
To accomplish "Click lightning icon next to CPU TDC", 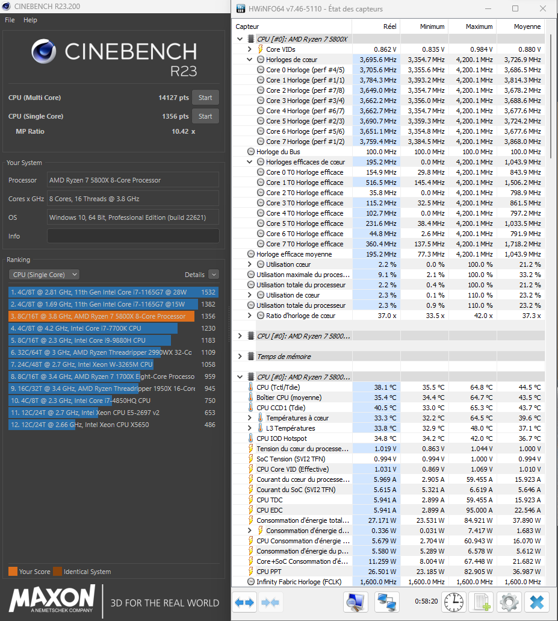I will (250, 500).
